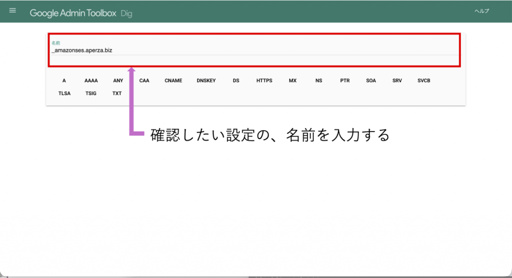
Task: Query the DS record type
Action: [236, 80]
